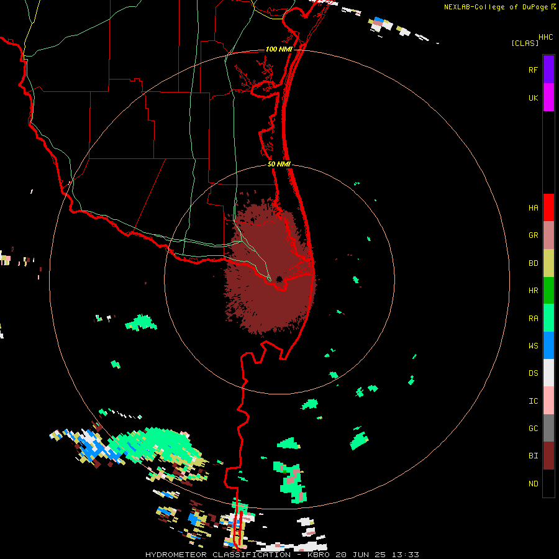Pick the mint green RA legend swatch
The image size is (559, 559).
548,318
